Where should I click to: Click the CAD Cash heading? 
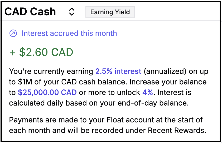point(30,12)
